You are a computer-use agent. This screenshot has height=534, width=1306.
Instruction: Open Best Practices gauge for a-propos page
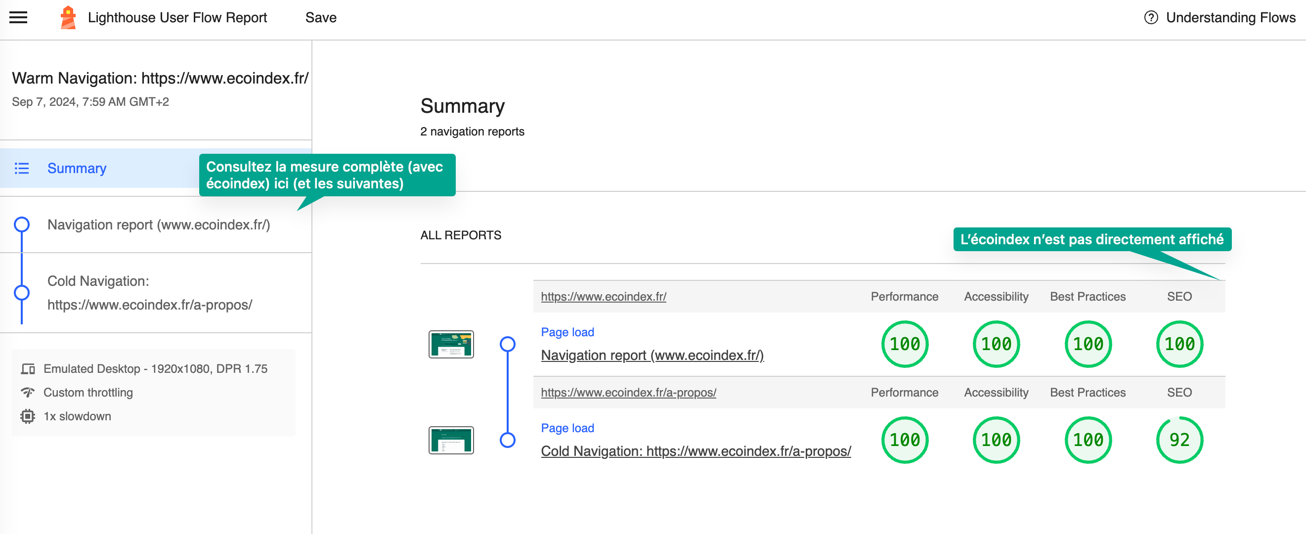tap(1088, 440)
